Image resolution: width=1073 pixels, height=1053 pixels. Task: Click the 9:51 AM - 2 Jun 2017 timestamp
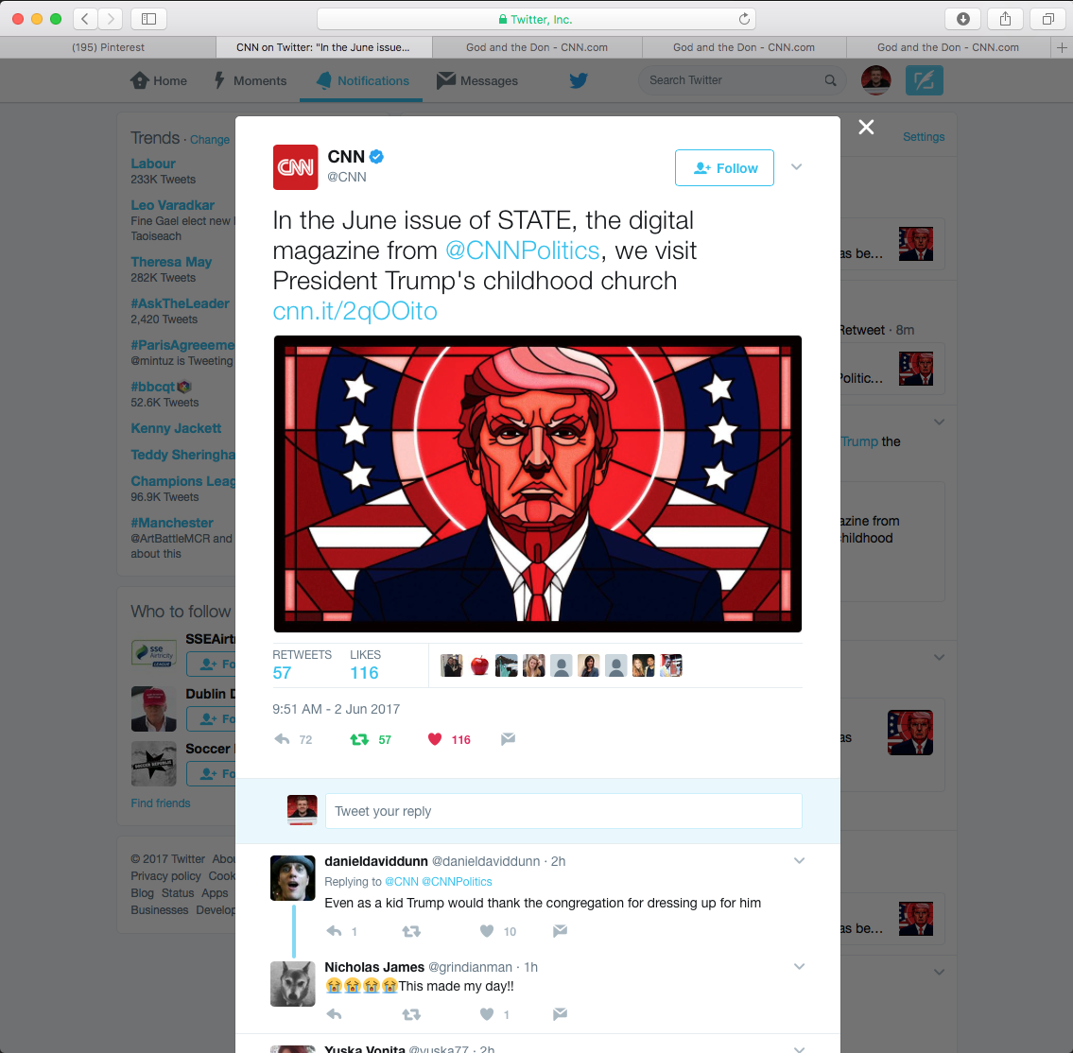(336, 709)
